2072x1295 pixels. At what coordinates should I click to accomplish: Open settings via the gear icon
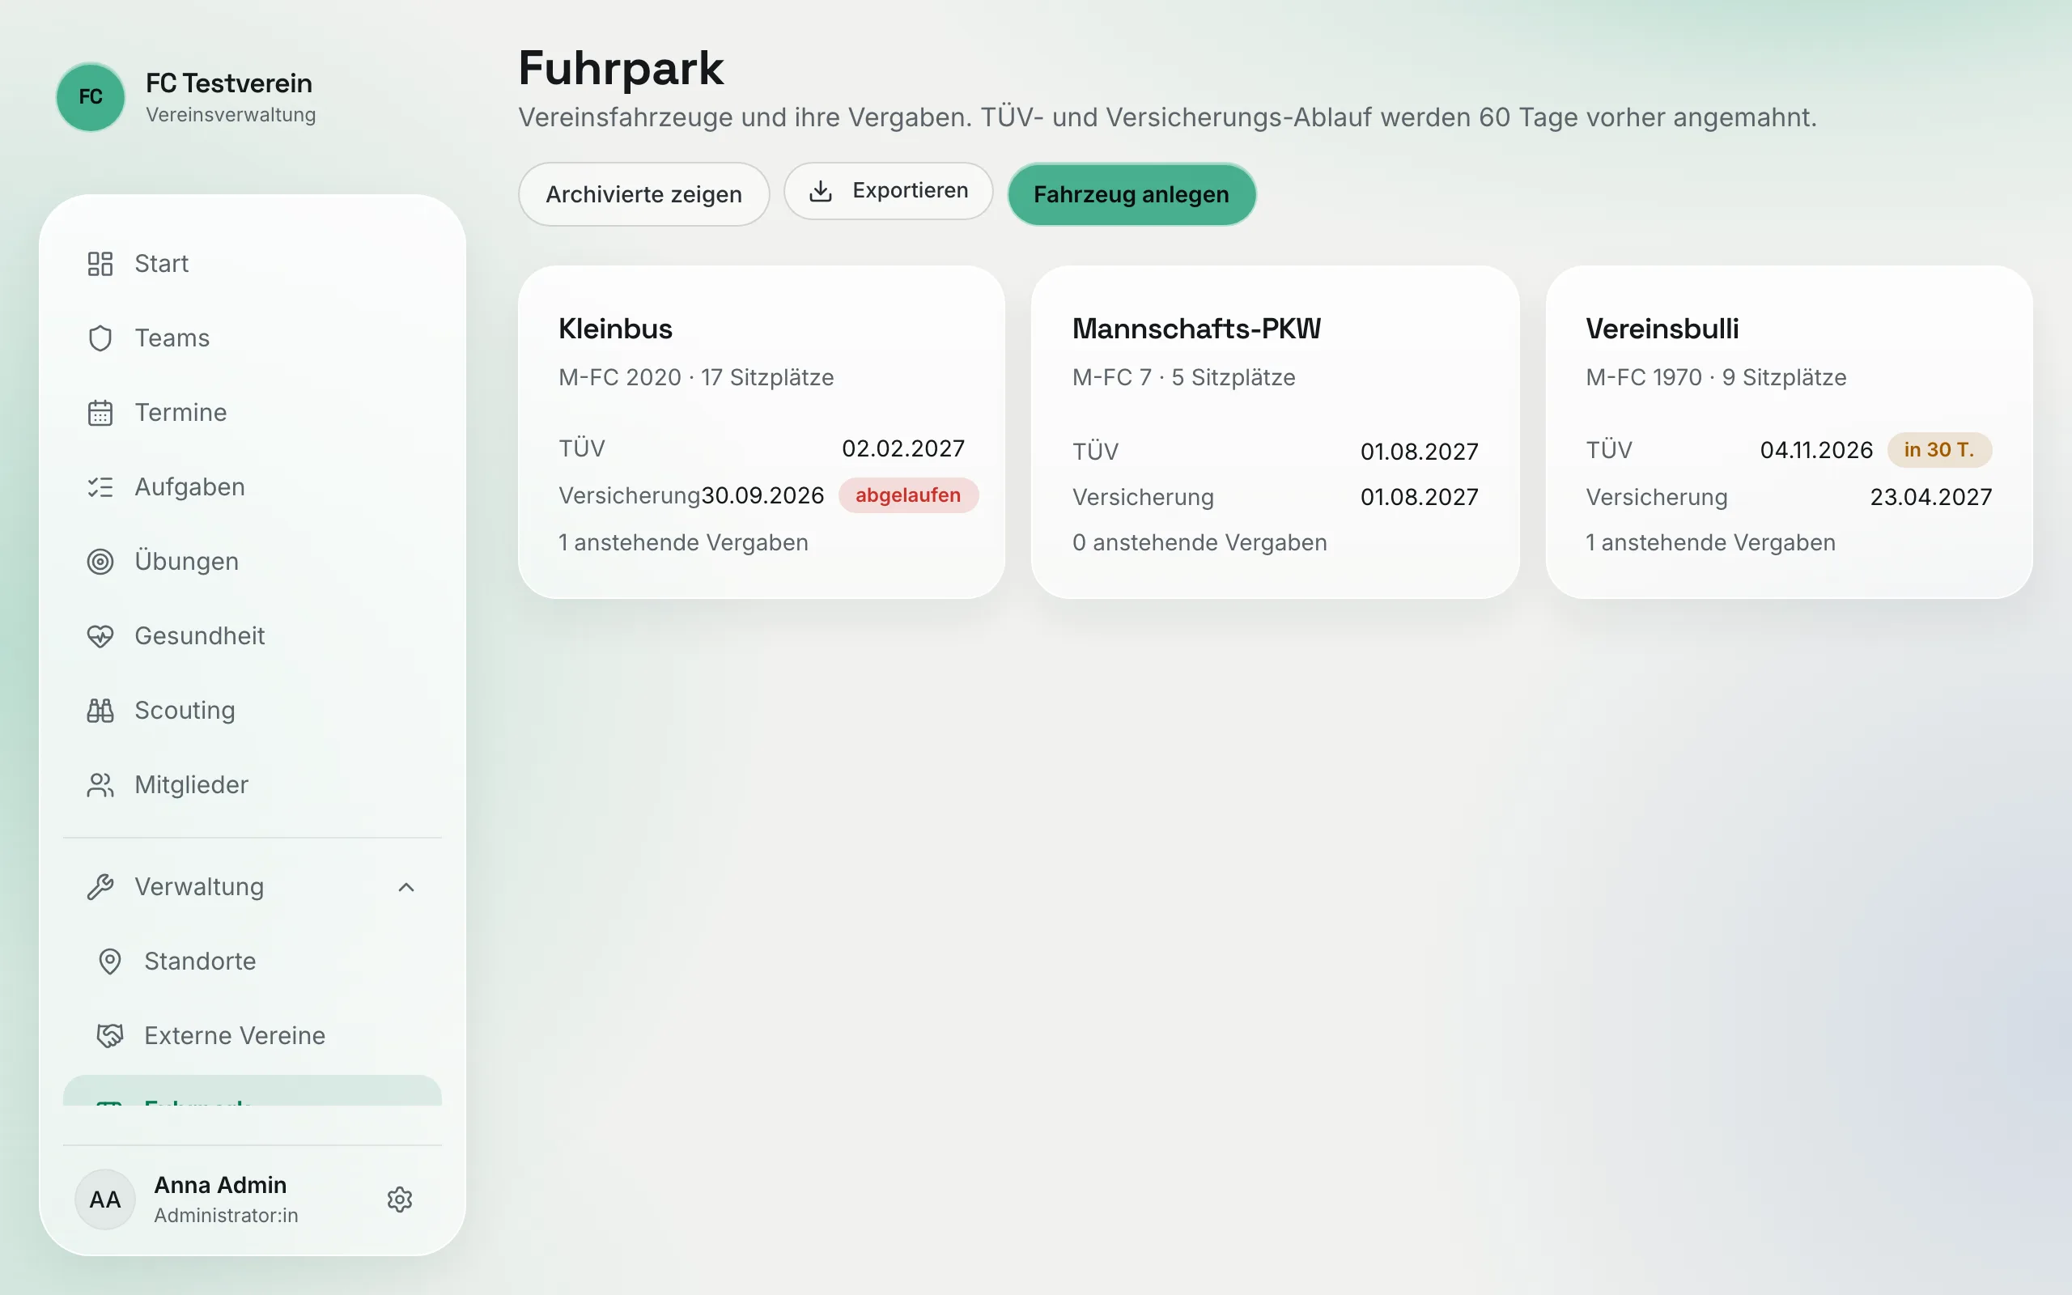(400, 1199)
